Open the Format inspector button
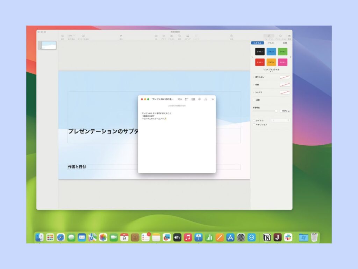The width and height of the screenshot is (358, 269). pos(269,36)
